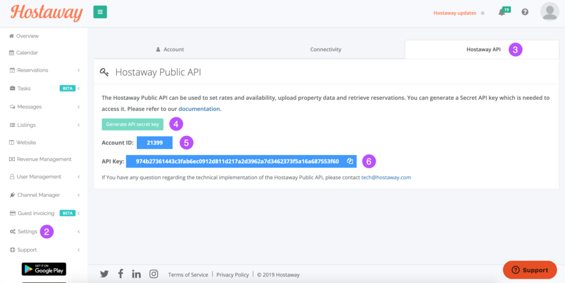Expand the Listings submenu chevron
This screenshot has width=565, height=283.
click(x=78, y=125)
